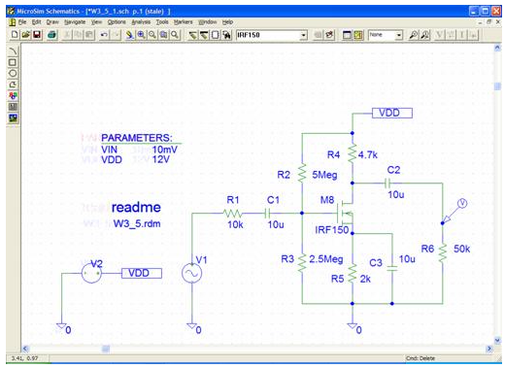Select the Draw Wire tool
Screen dimensions: 505x368
193,35
